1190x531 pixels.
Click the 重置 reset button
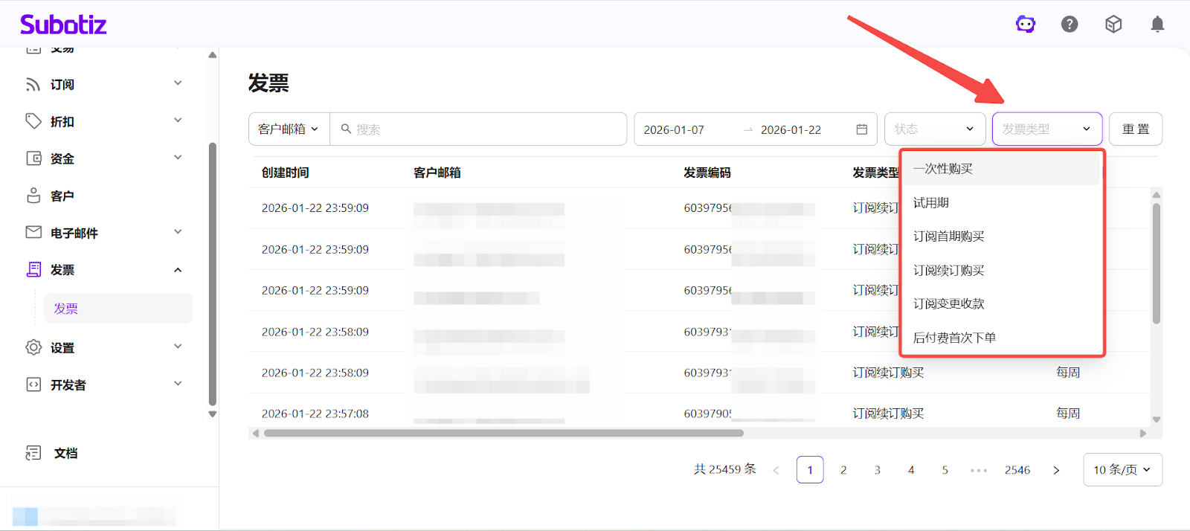(x=1135, y=129)
